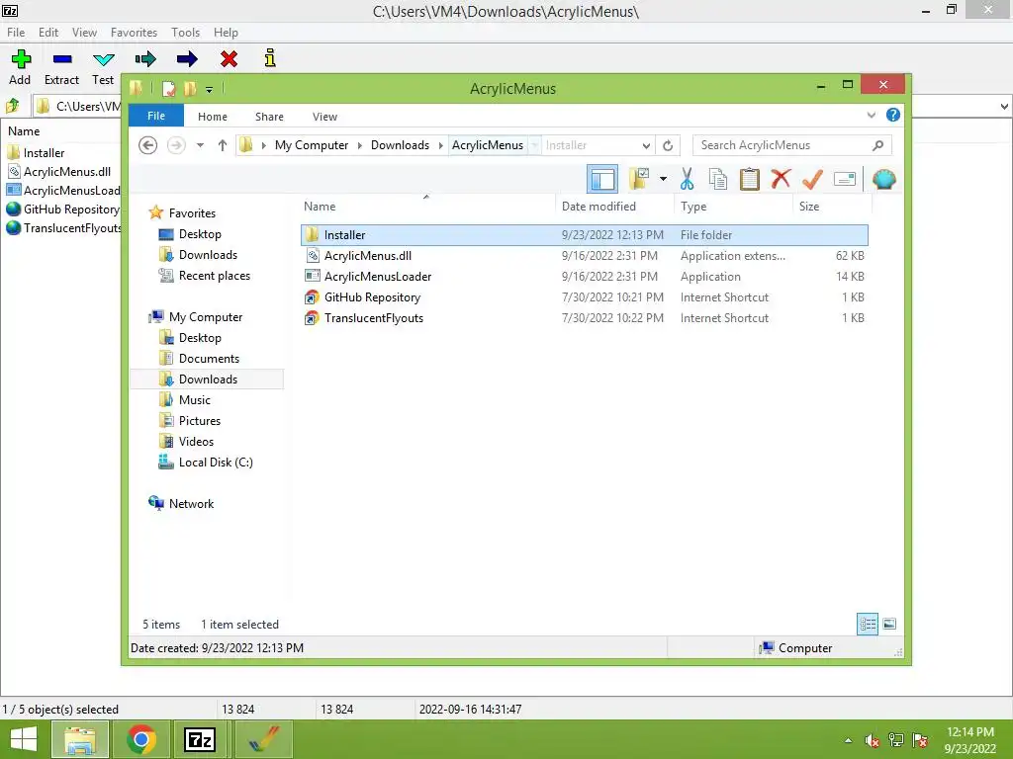Click the folder options icon in Explorer toolbar
Image resolution: width=1013 pixels, height=759 pixels.
[x=639, y=180]
